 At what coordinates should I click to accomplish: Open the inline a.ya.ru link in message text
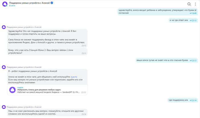tap(74, 77)
